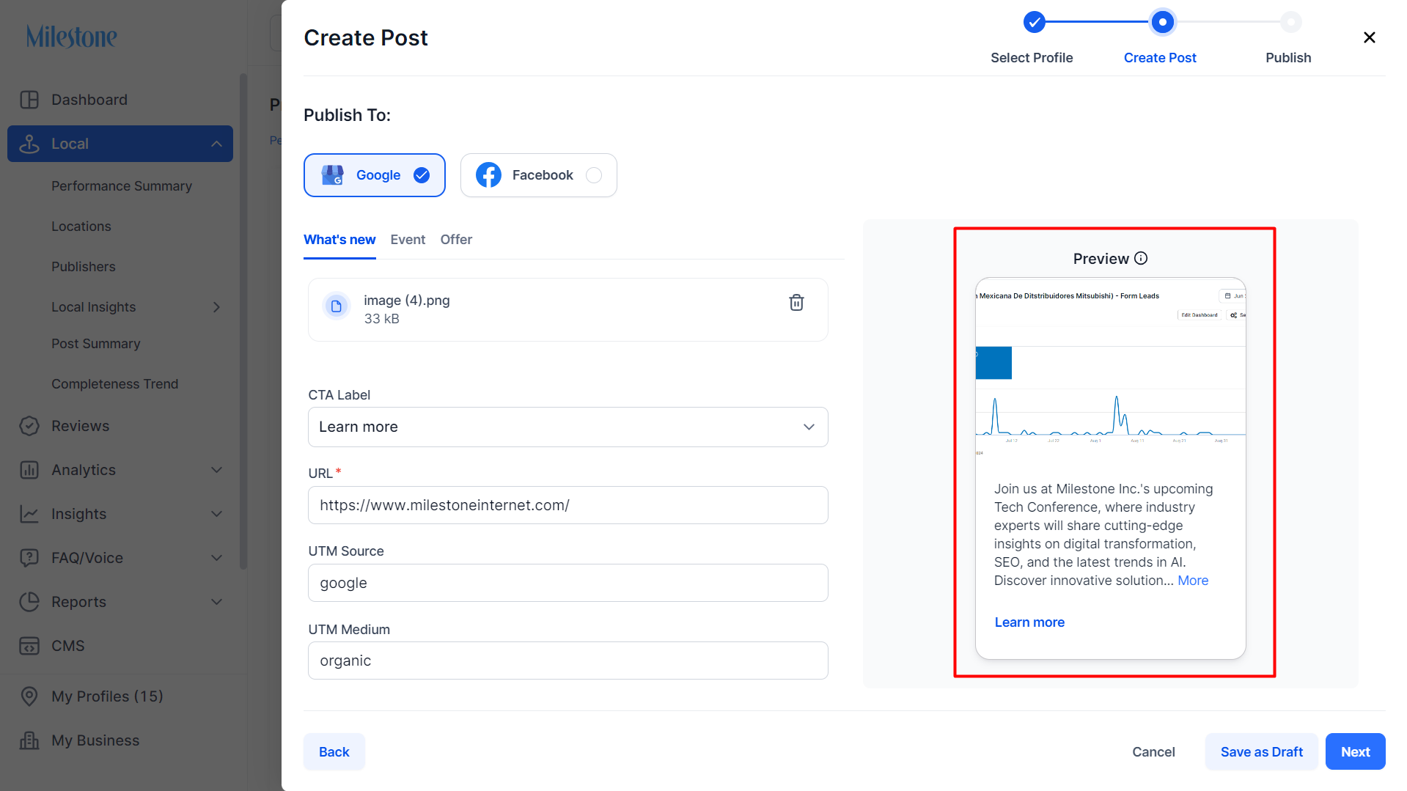Switch to the Event tab

(x=408, y=240)
